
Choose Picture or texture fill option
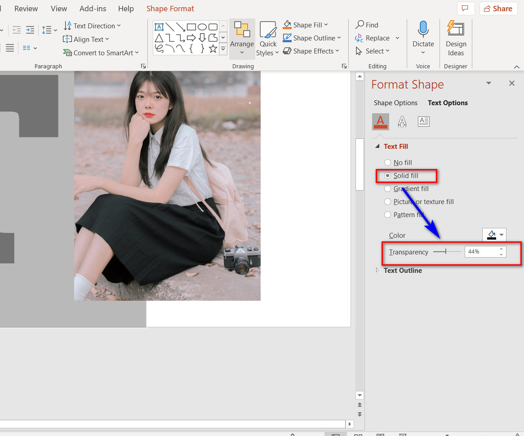tap(419, 202)
